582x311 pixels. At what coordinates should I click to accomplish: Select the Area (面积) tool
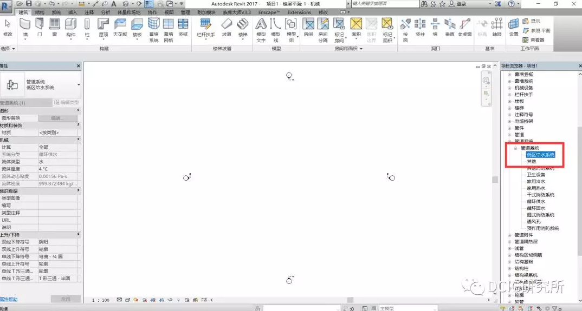[x=356, y=28]
